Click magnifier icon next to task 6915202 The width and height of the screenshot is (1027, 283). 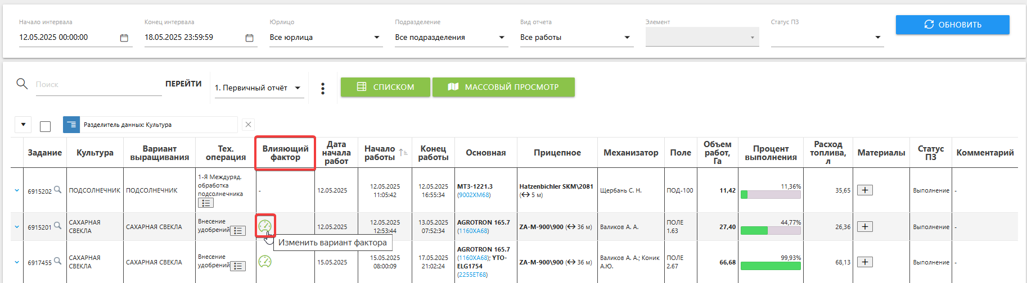tap(57, 190)
